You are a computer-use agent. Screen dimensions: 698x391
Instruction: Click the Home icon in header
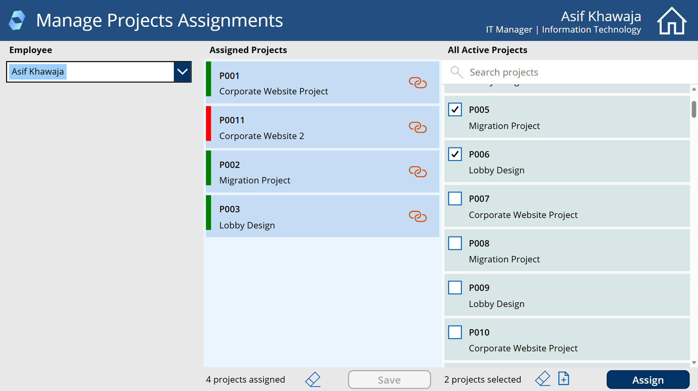(x=671, y=21)
